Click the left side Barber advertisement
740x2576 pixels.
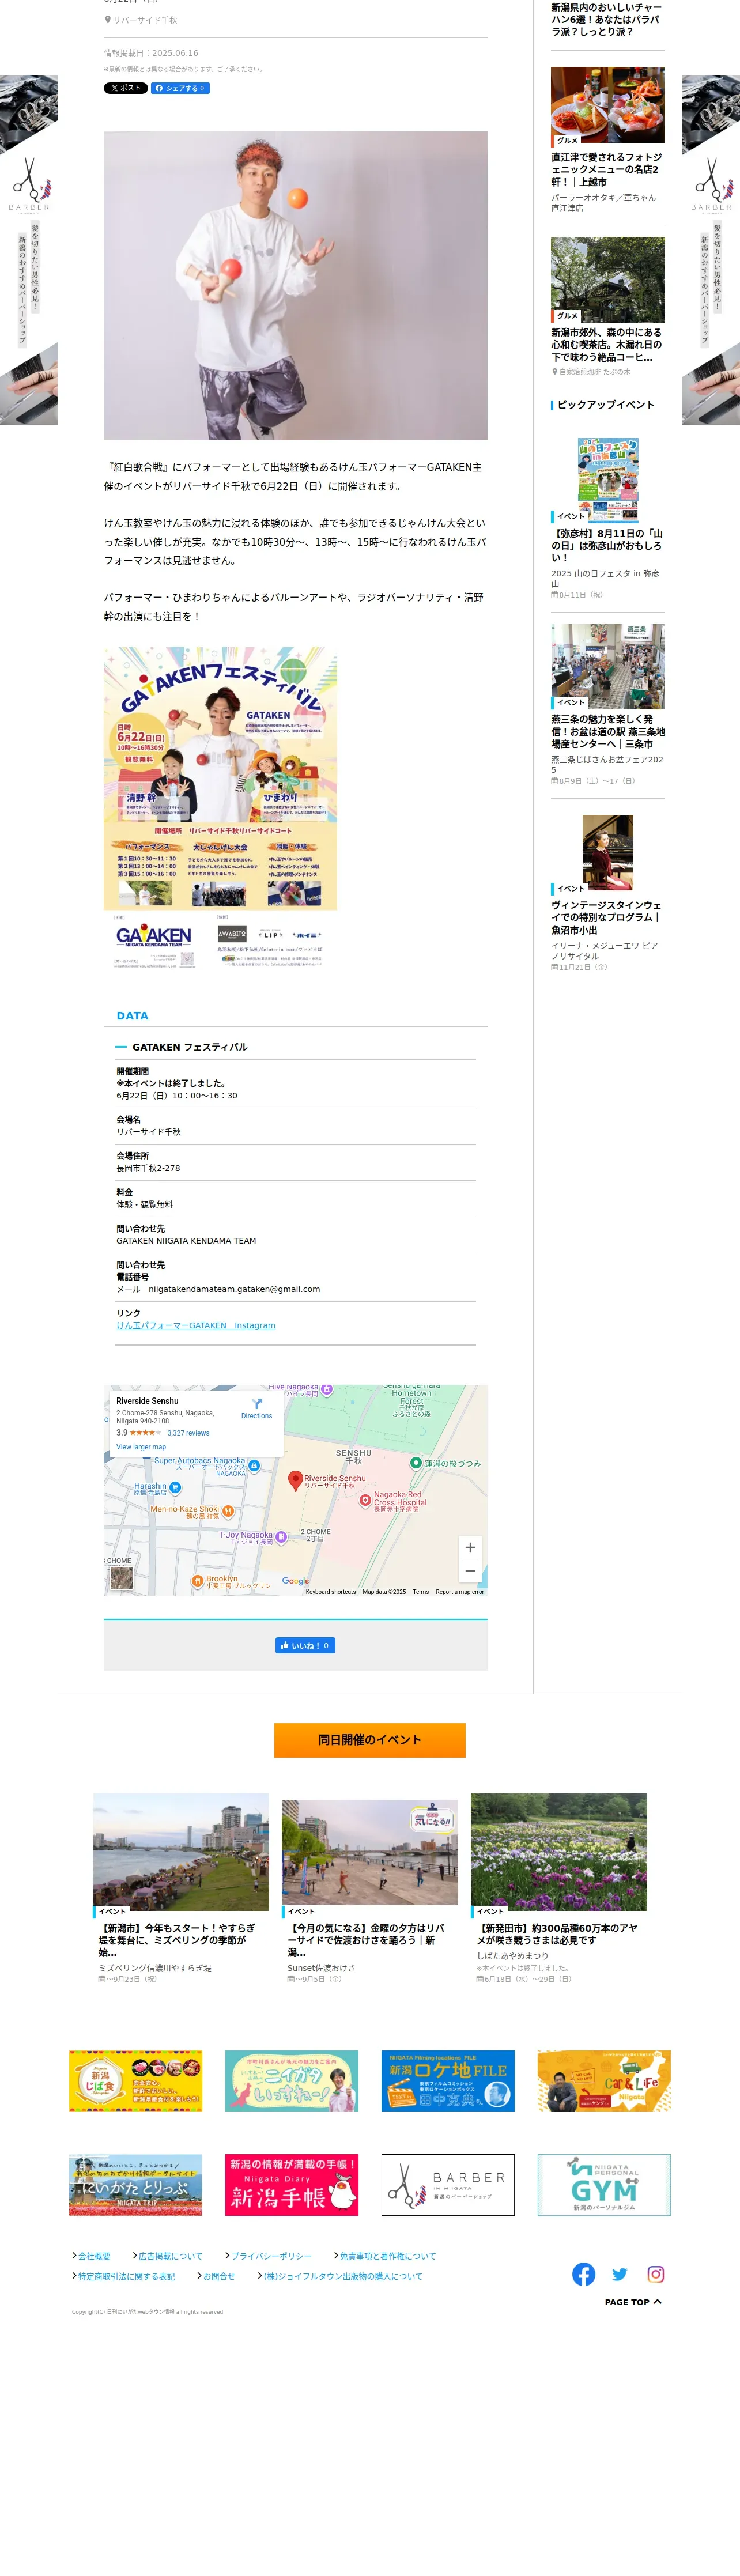[28, 249]
